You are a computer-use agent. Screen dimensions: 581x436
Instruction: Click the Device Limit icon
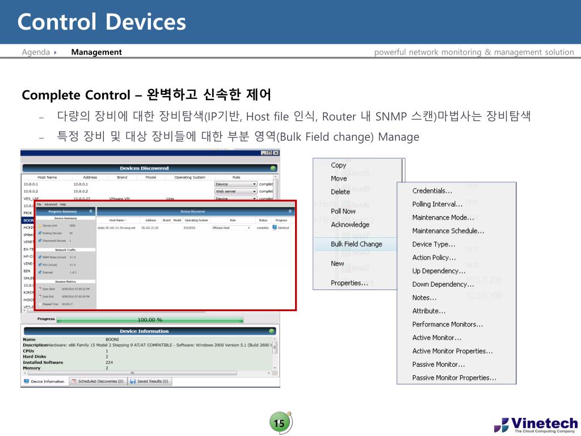coord(40,225)
